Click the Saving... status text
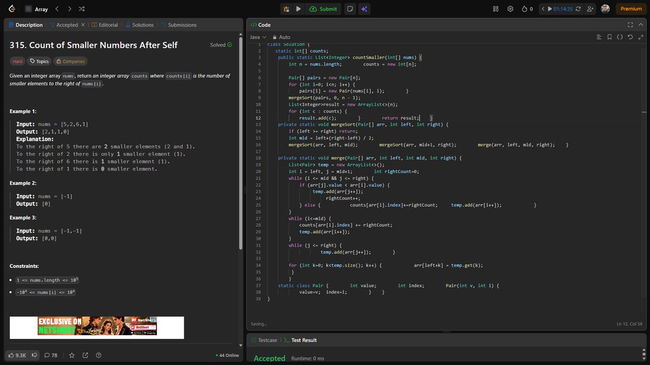Viewport: 650px width, 365px height. click(x=258, y=324)
